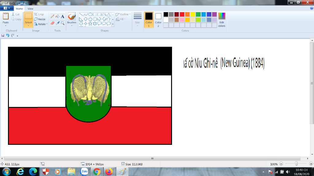Choose the Diamond shape
This screenshot has width=314, height=176.
click(x=86, y=19)
